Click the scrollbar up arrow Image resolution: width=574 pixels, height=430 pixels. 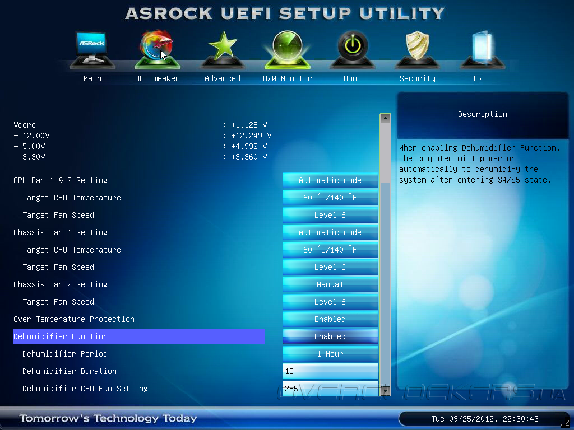385,119
